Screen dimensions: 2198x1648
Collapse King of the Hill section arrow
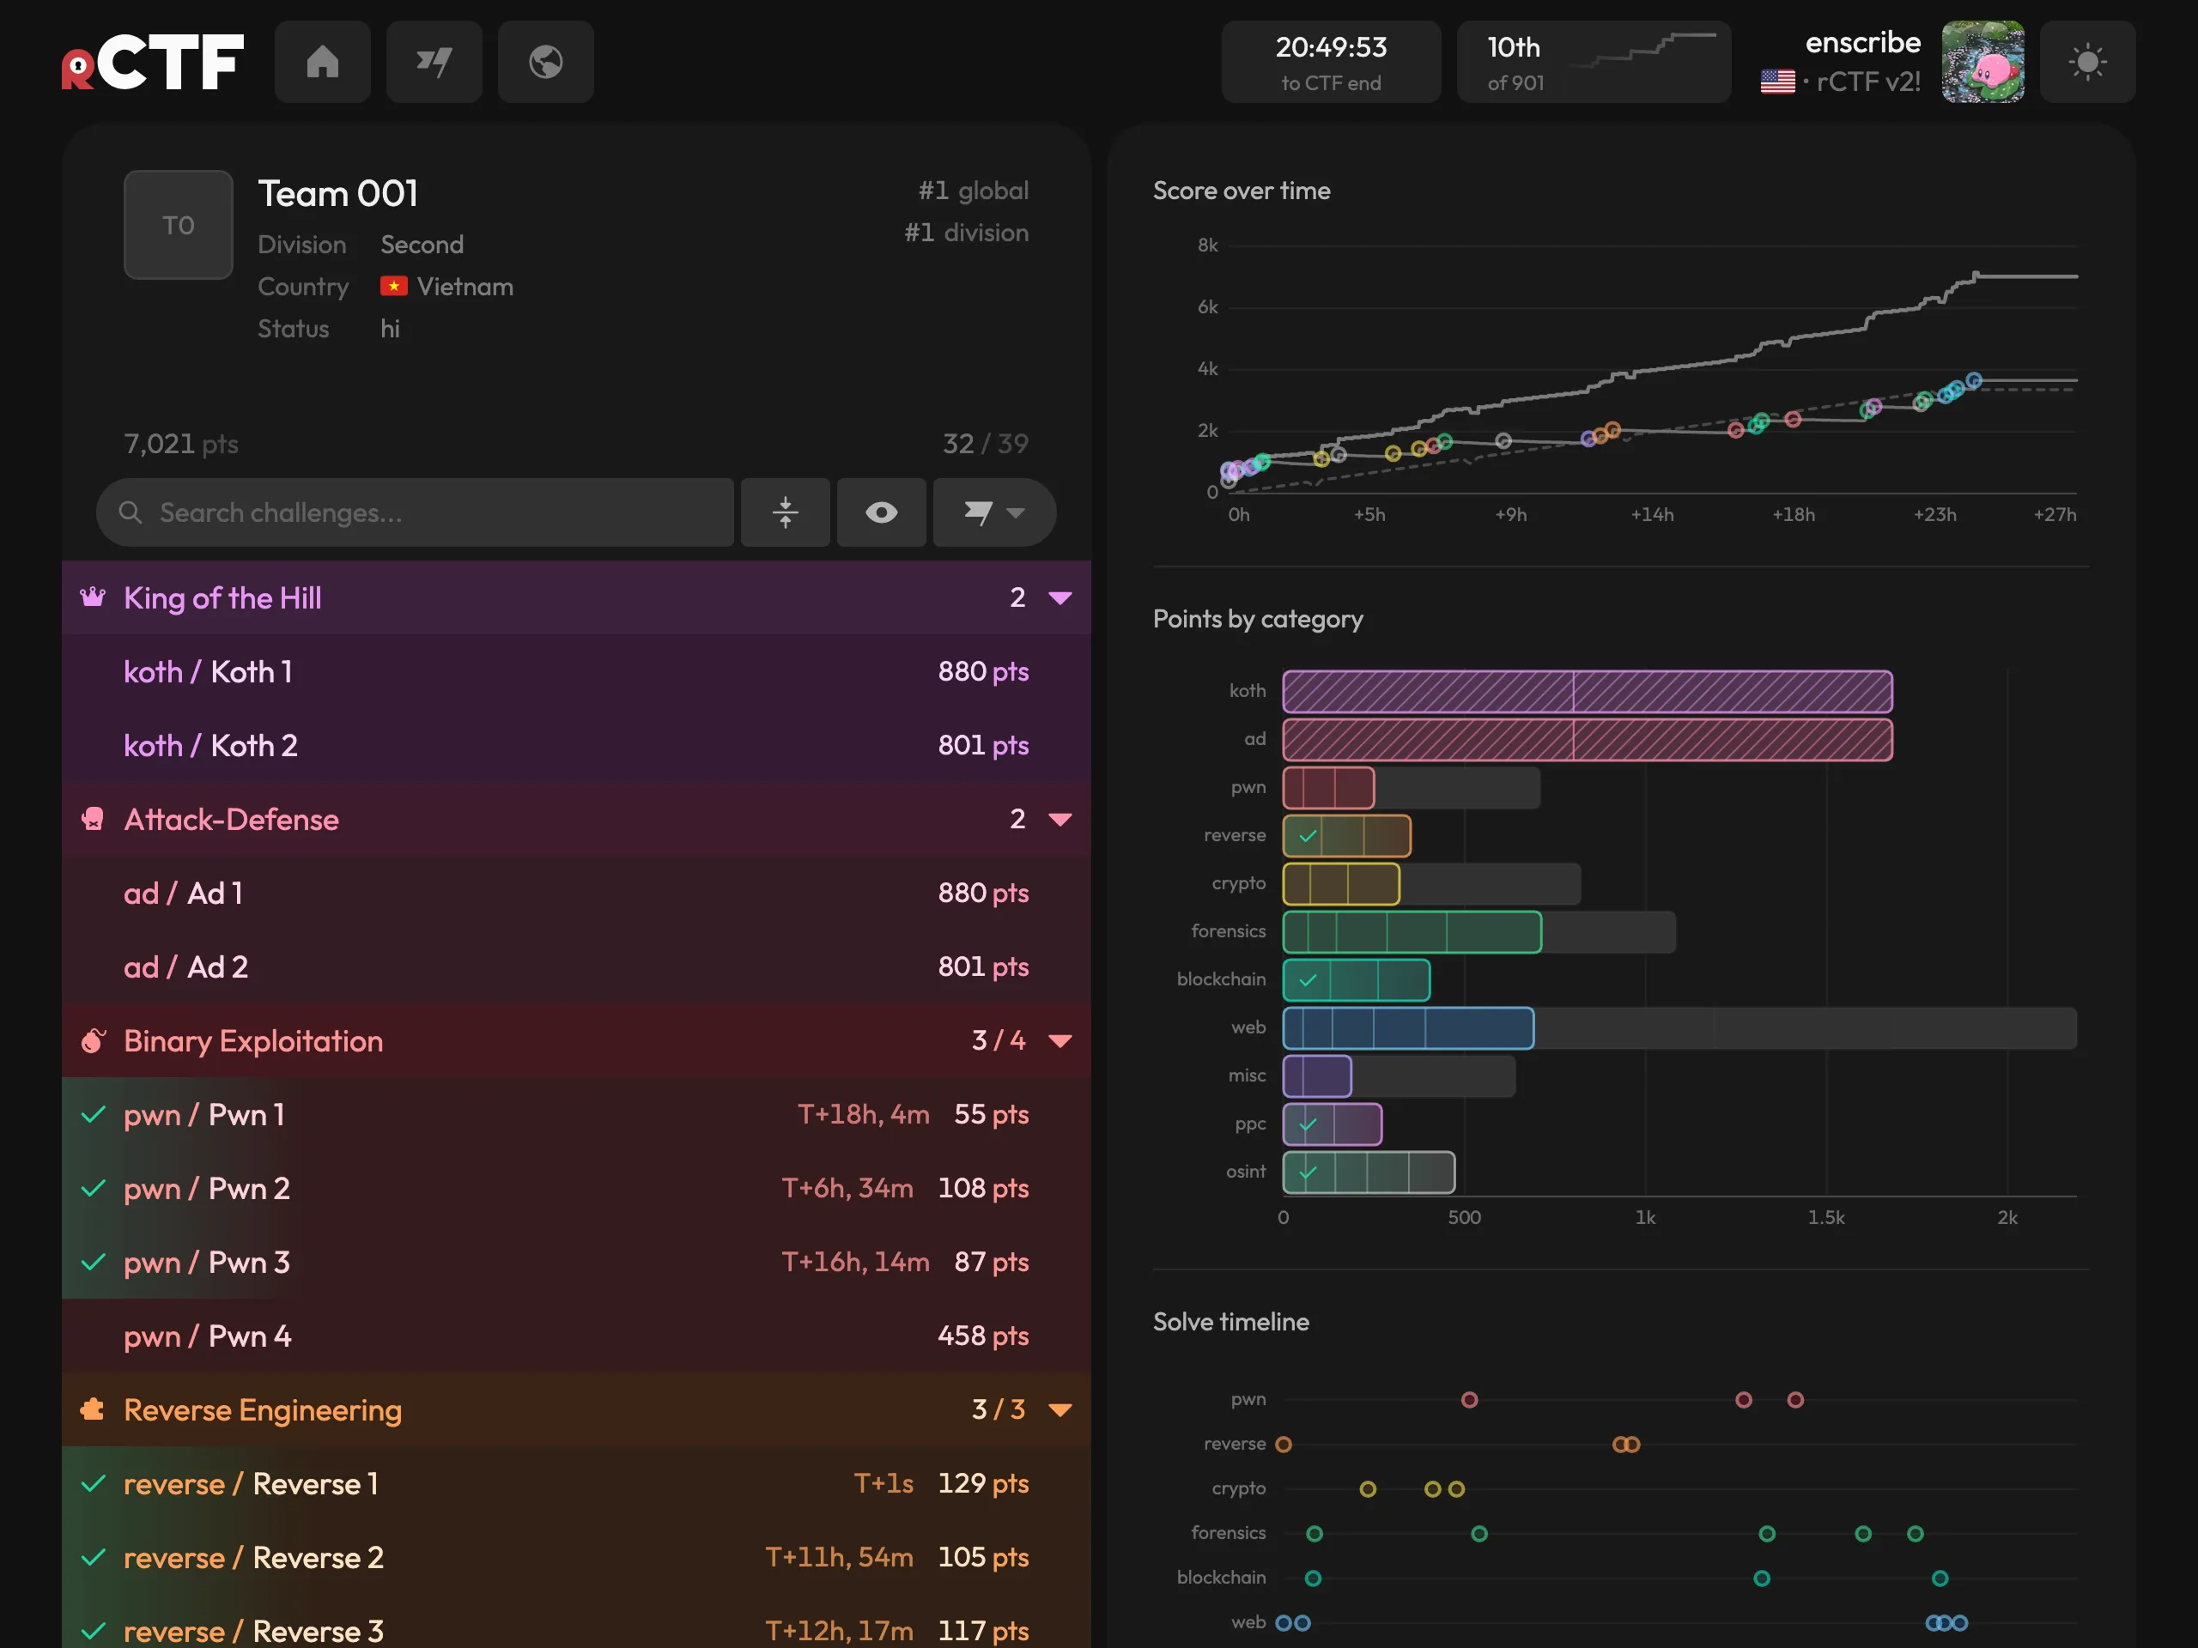(x=1061, y=598)
